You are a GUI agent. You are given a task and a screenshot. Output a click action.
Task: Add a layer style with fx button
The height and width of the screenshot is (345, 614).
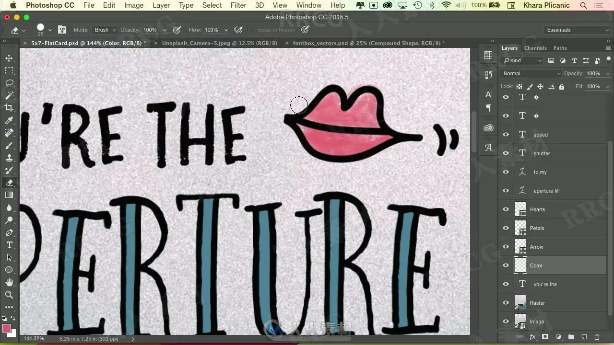coord(532,337)
